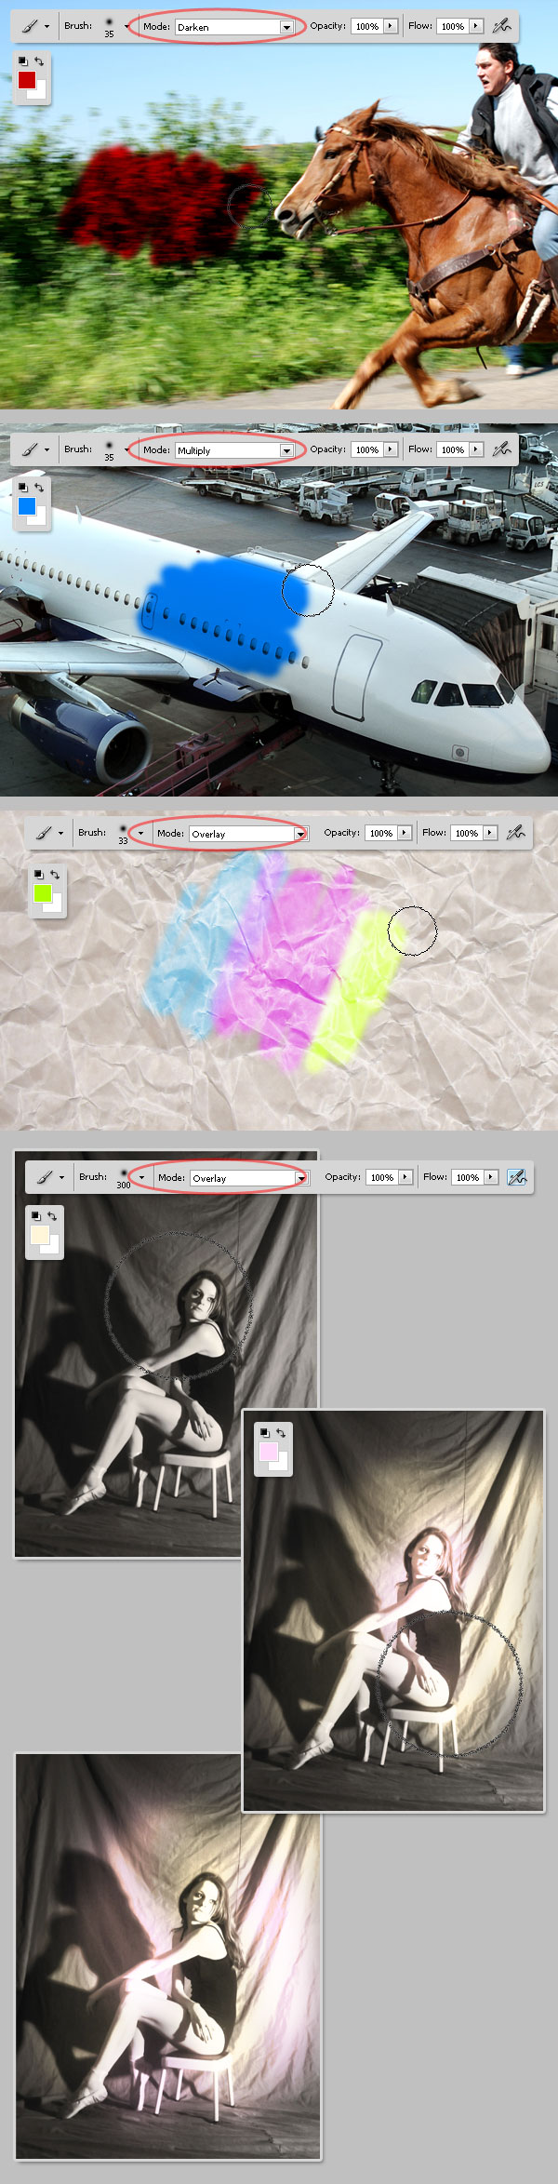Reset default colors above the green swatch
This screenshot has width=558, height=2184.
pos(39,875)
